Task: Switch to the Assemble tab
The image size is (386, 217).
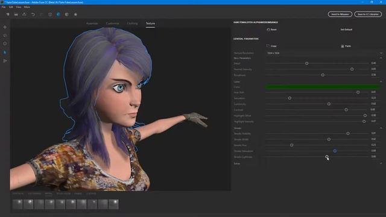Action: [x=92, y=24]
